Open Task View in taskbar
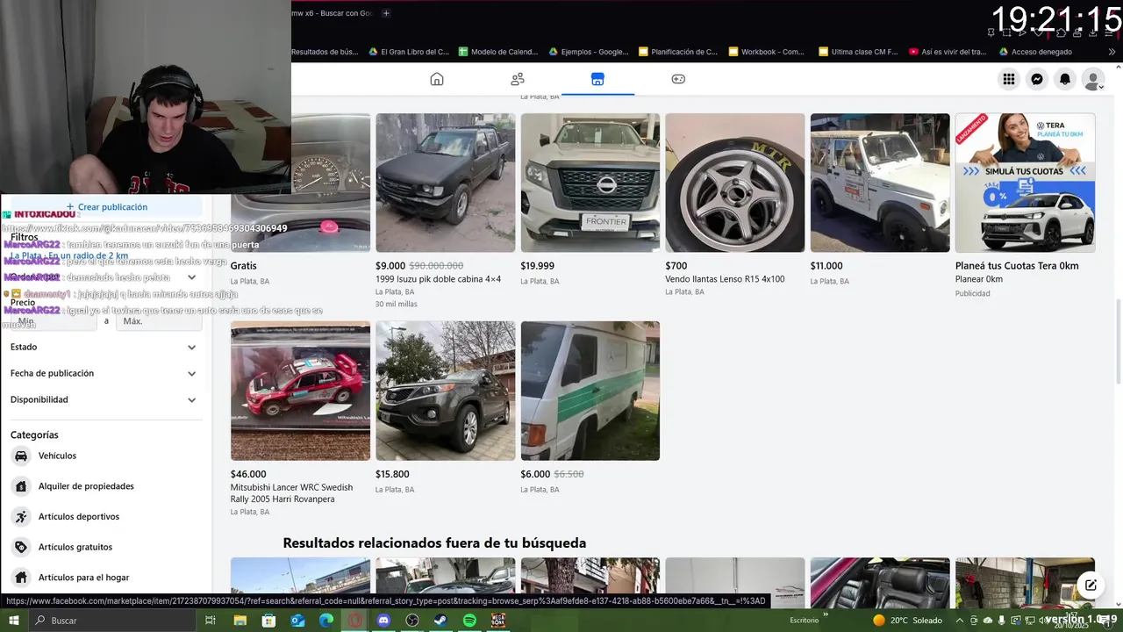Viewport: 1123px width, 632px height. [211, 621]
